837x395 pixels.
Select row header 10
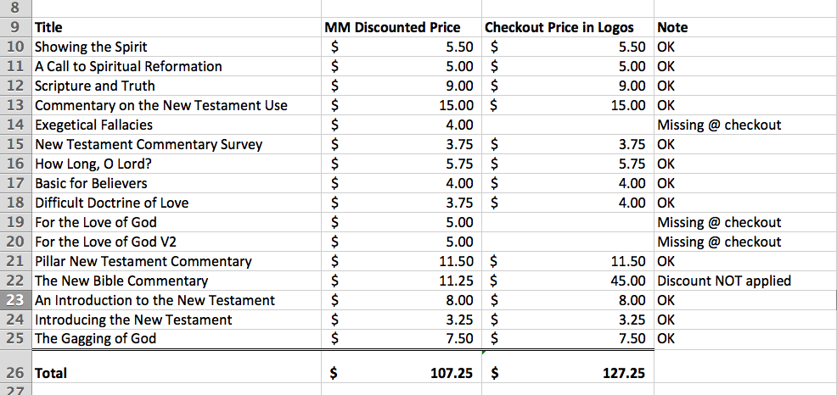click(16, 47)
